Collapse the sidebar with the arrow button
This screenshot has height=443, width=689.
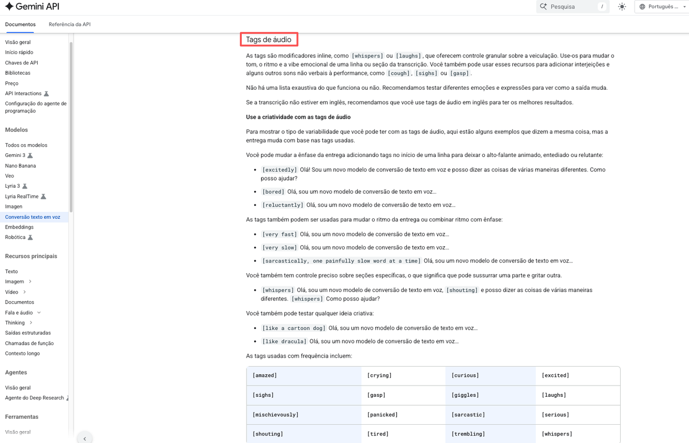pos(85,439)
